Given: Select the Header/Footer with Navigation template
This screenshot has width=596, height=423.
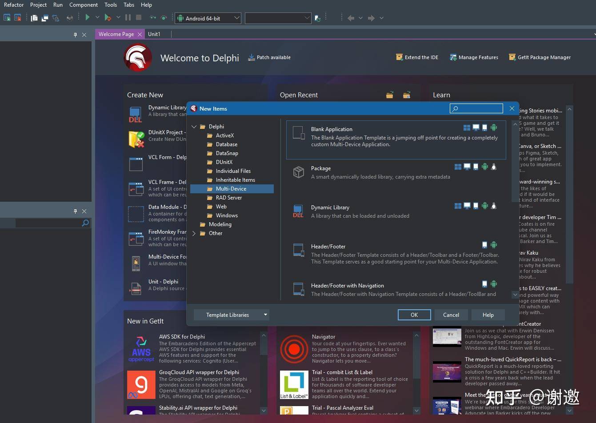Looking at the screenshot, I should pos(396,289).
